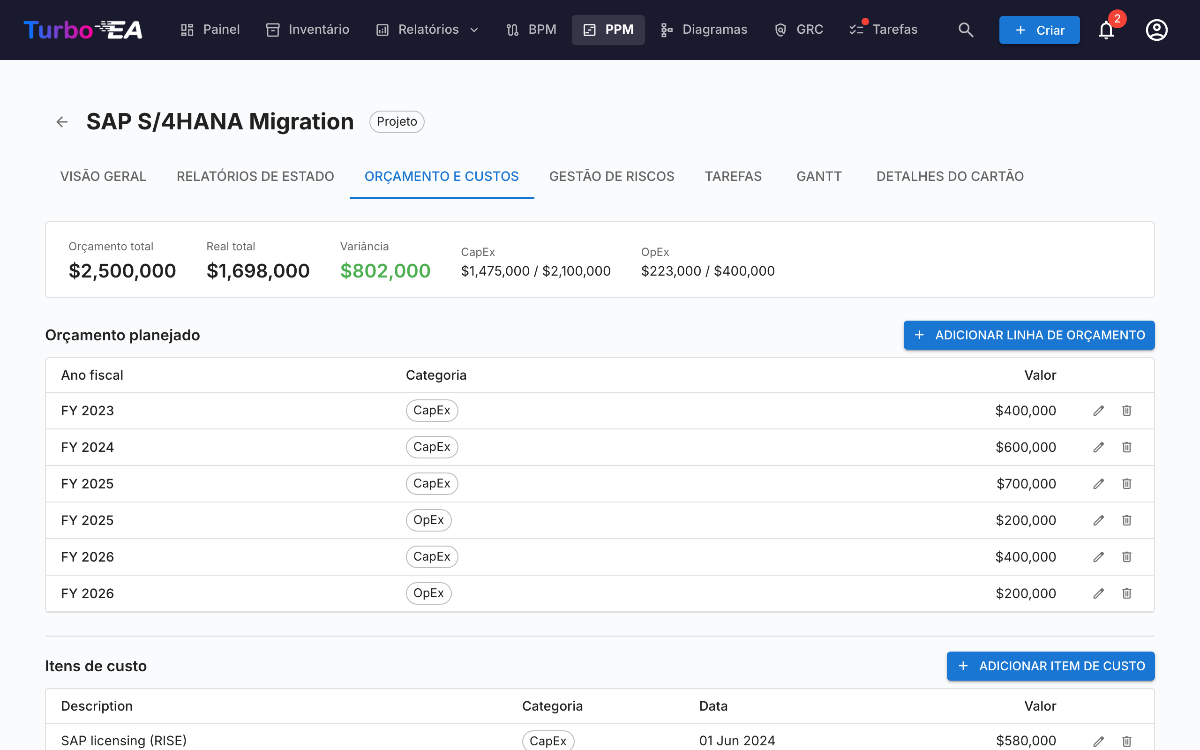Viewport: 1200px width, 750px height.
Task: Edit the SAP licensing (RISE) cost item
Action: tap(1098, 741)
